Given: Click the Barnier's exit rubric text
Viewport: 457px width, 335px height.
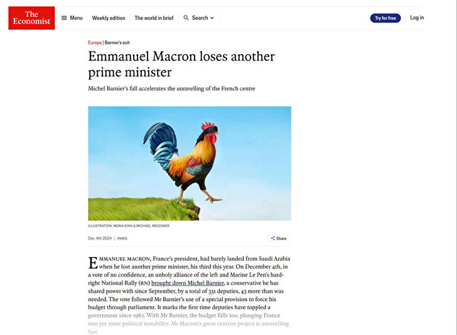Looking at the screenshot, I should pyautogui.click(x=117, y=43).
